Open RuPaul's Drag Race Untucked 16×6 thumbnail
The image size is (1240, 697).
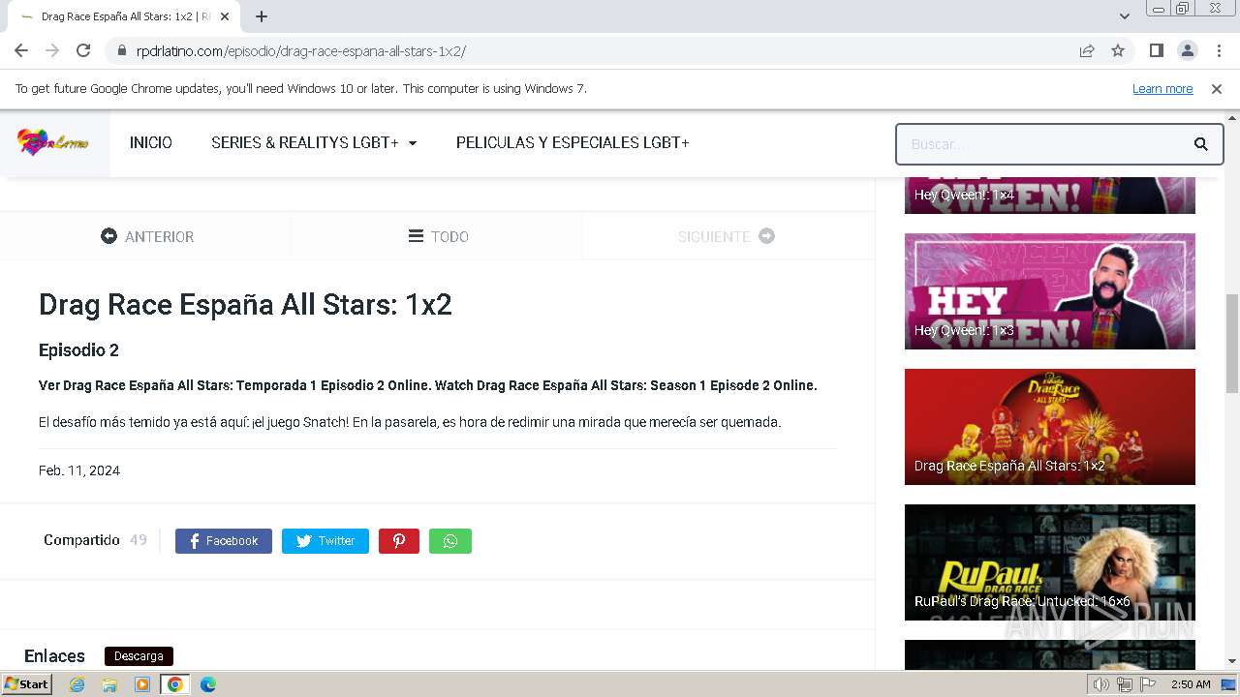[1050, 562]
